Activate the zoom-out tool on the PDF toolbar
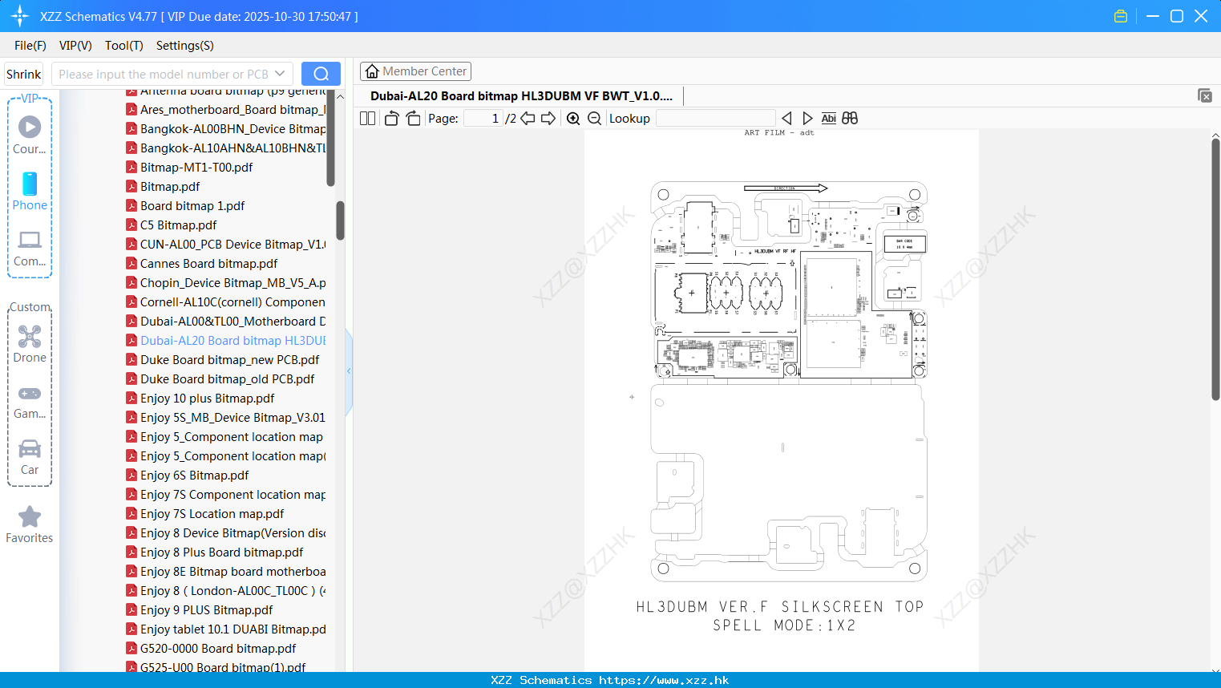This screenshot has height=688, width=1221. pos(593,118)
